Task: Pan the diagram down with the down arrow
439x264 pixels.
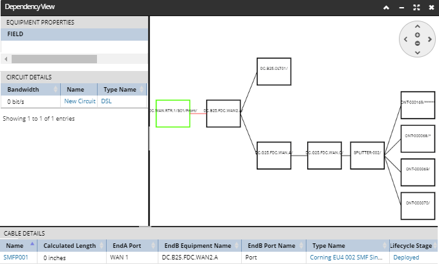Action: (418, 52)
